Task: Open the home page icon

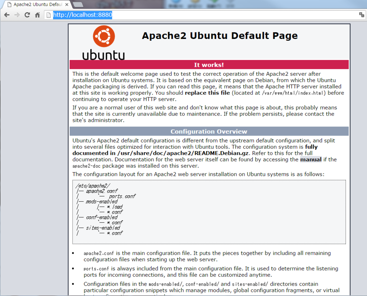Action: [37, 15]
